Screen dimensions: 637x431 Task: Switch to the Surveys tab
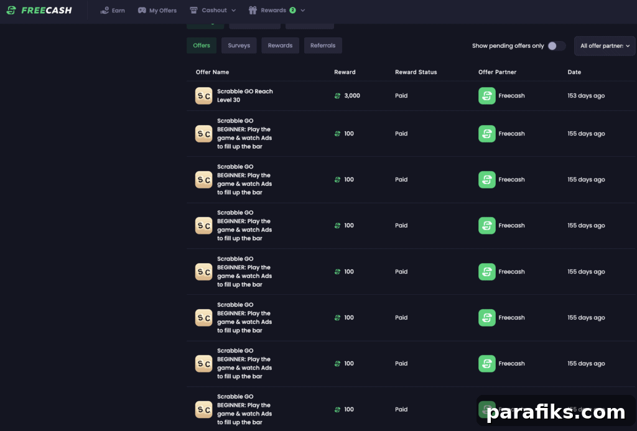pyautogui.click(x=239, y=45)
